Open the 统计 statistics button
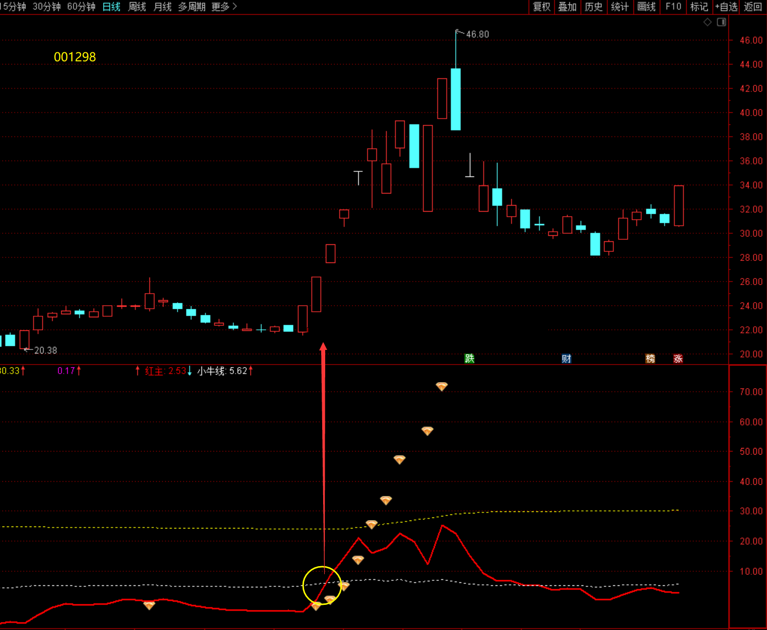767x630 pixels. click(620, 7)
